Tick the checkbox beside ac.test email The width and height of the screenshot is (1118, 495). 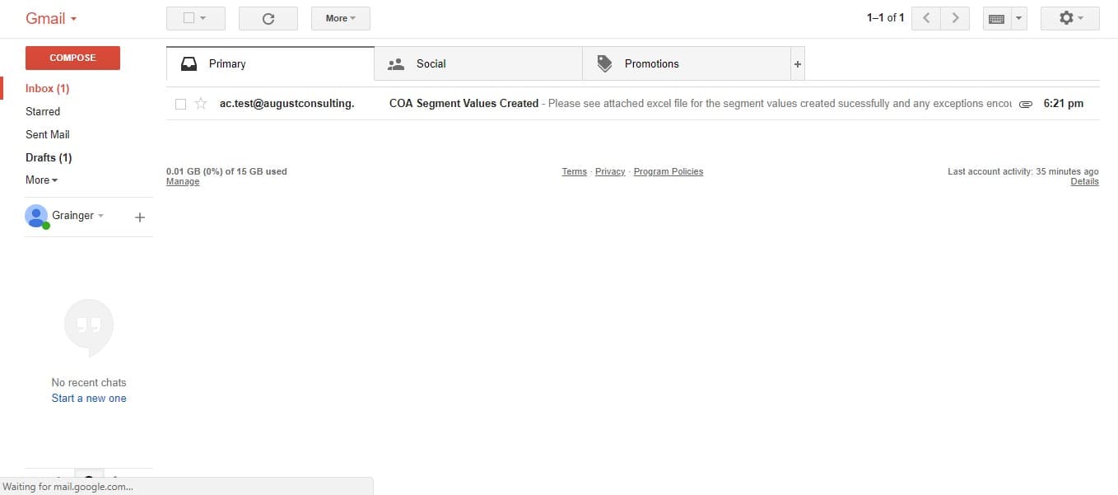180,104
